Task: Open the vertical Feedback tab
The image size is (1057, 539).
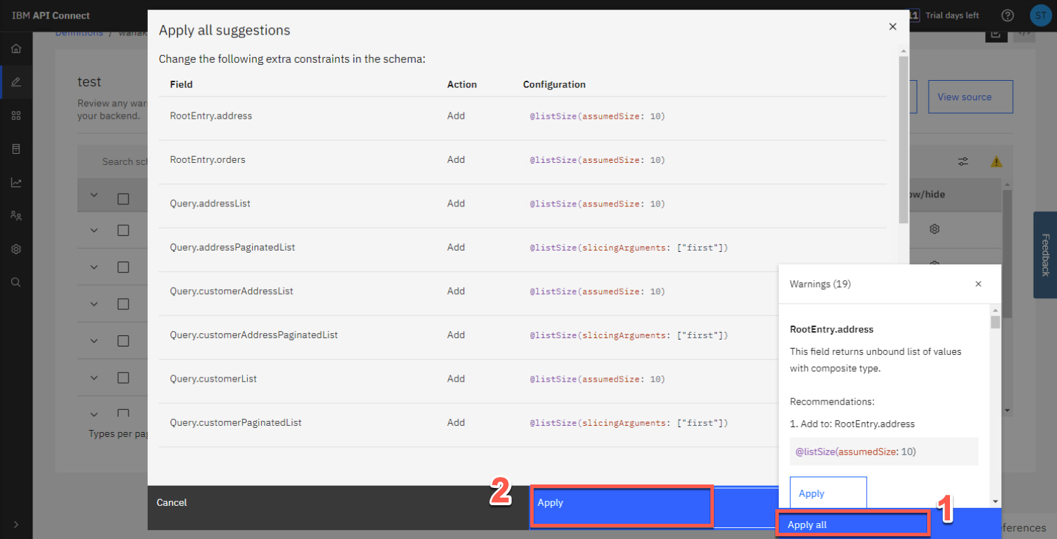Action: click(1045, 255)
